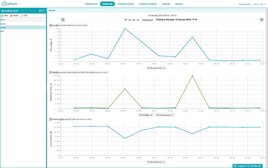Image resolution: width=268 pixels, height=168 pixels.
Task: Open the Incidents tab
Action: point(166,4)
